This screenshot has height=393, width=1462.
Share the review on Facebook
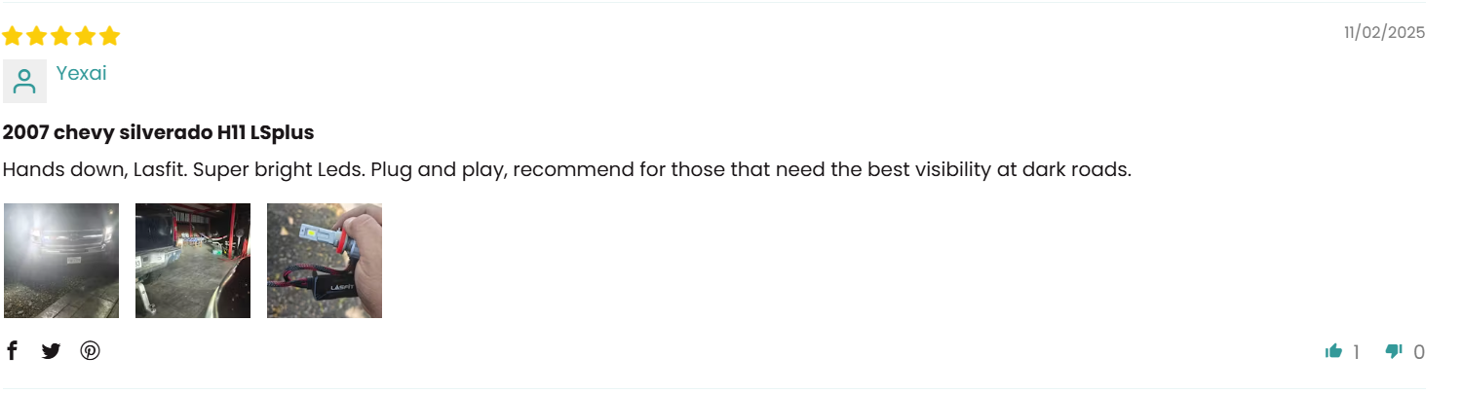click(12, 350)
